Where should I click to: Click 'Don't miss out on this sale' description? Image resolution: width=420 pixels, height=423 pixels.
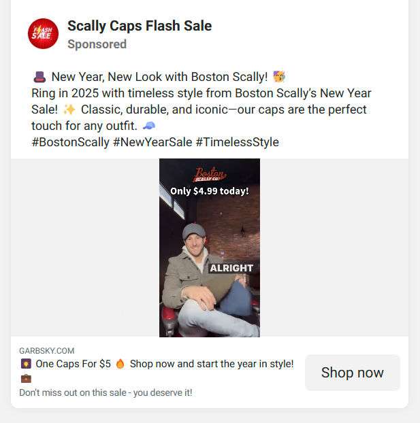tap(106, 392)
